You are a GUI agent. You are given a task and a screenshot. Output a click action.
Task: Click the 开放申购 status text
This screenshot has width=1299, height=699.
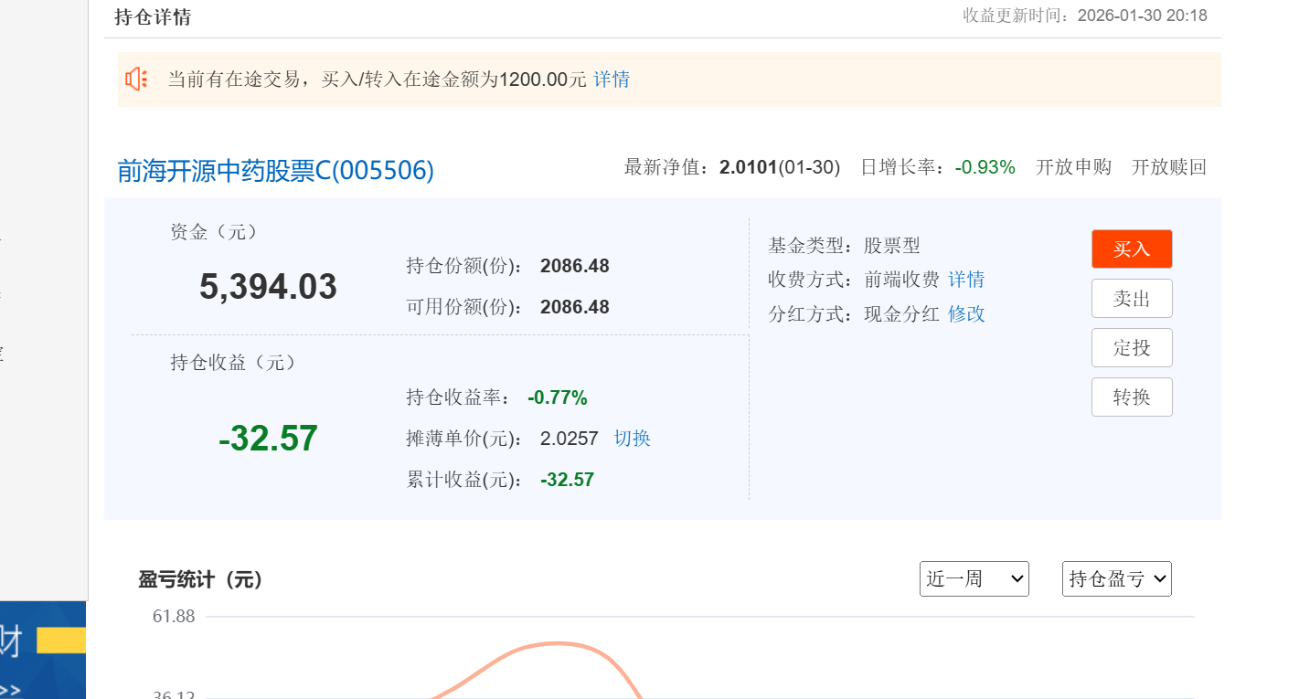pyautogui.click(x=1073, y=167)
